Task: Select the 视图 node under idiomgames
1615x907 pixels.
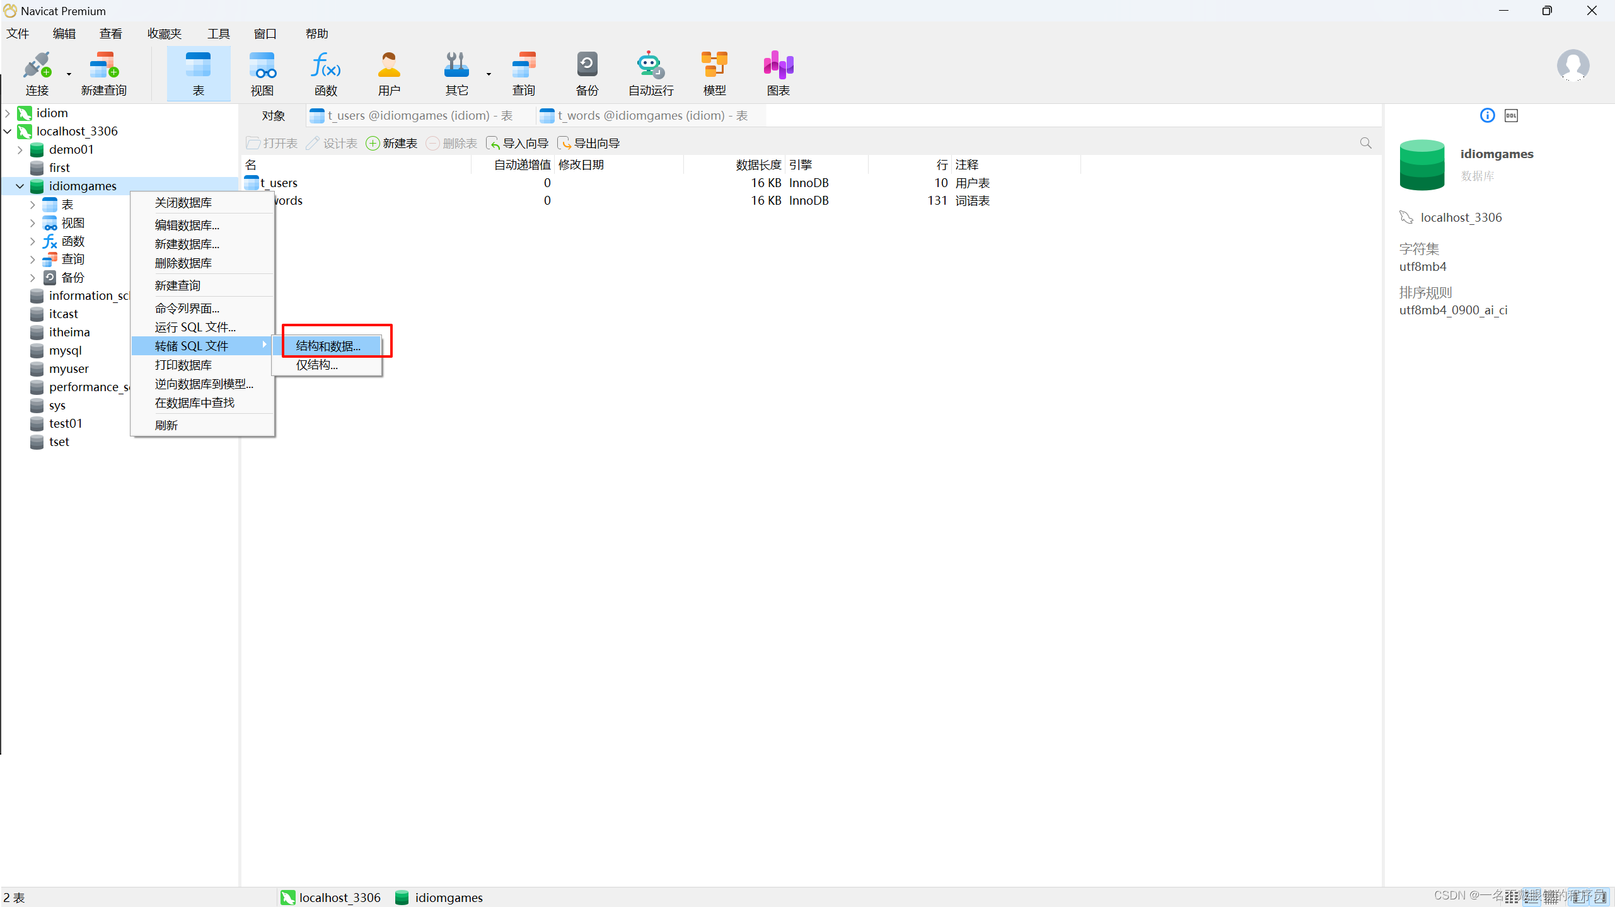Action: pos(72,223)
